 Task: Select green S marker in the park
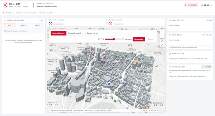(115, 101)
